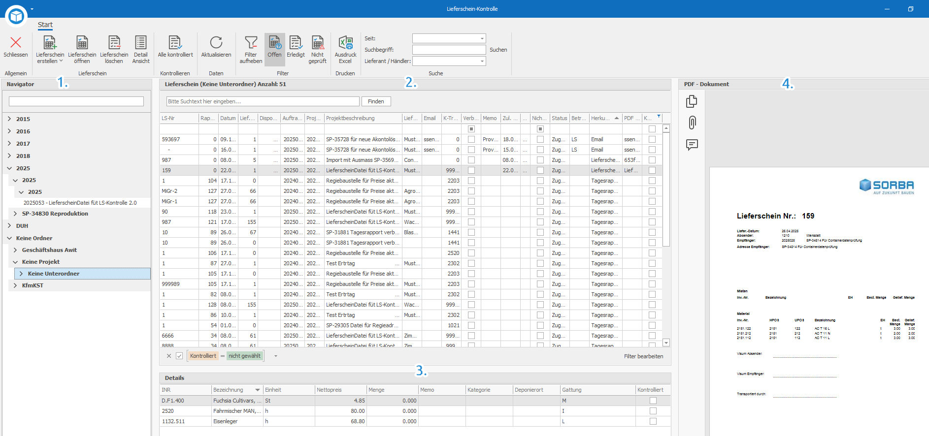Click into Bitte Suchtext hier eingeben field
This screenshot has width=929, height=436.
(x=263, y=101)
